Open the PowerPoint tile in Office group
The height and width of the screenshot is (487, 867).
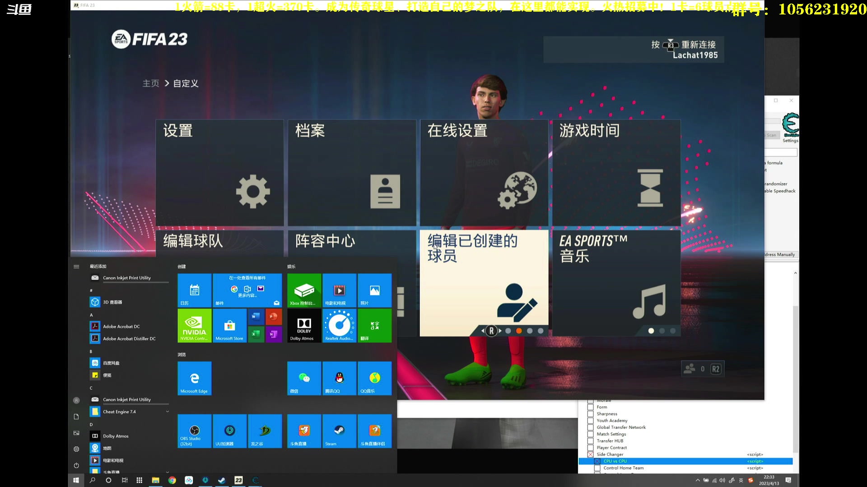point(274,317)
